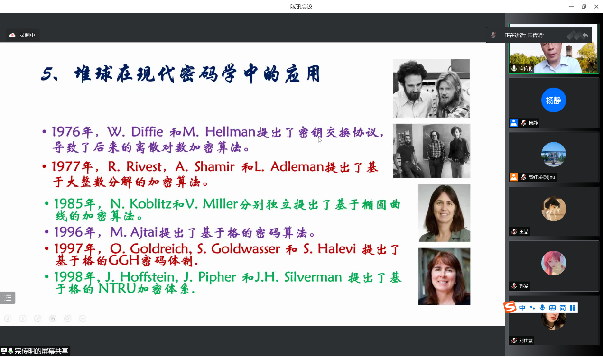Screen dimensions: 603x357
Task: Go to previous slide using faded arrow
Action: click(x=8, y=319)
